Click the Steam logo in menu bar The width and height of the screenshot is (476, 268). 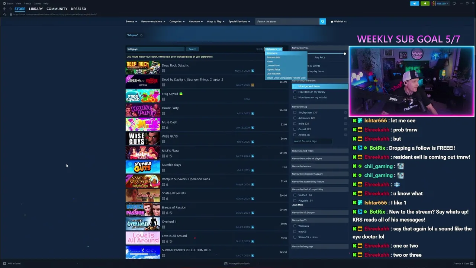click(x=4, y=3)
